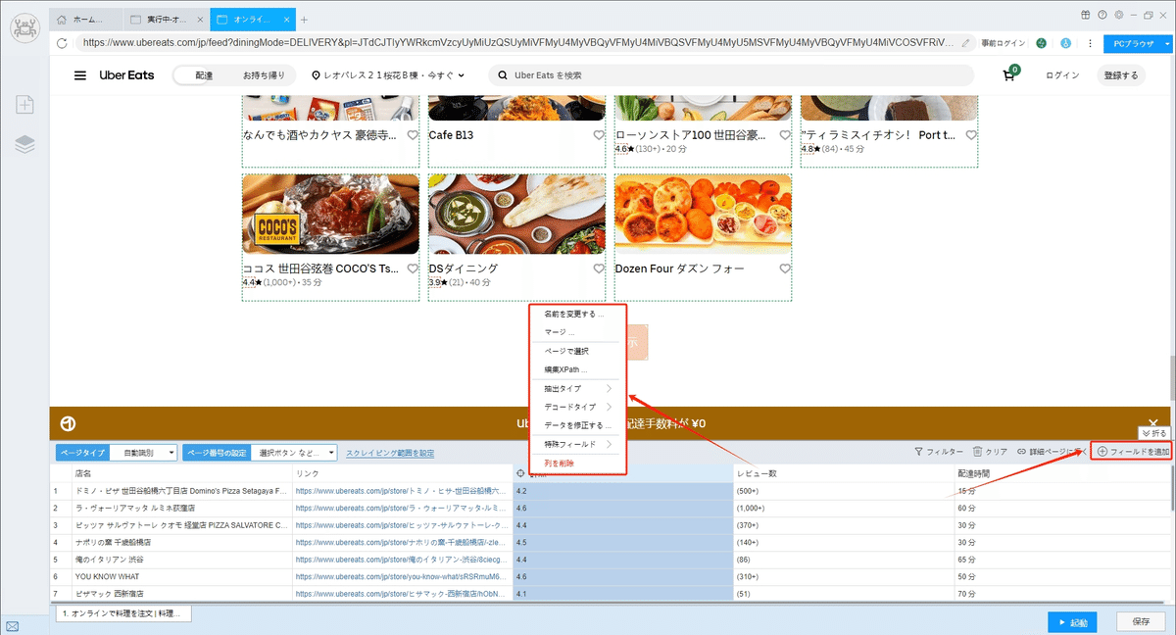Reload the page with the refresh icon
The image size is (1176, 635).
point(62,43)
